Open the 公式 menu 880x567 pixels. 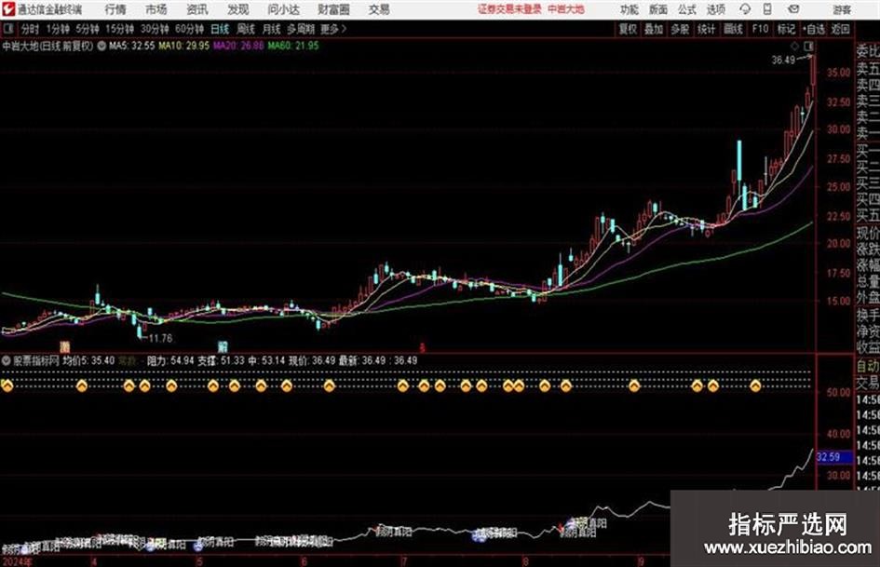tap(686, 9)
